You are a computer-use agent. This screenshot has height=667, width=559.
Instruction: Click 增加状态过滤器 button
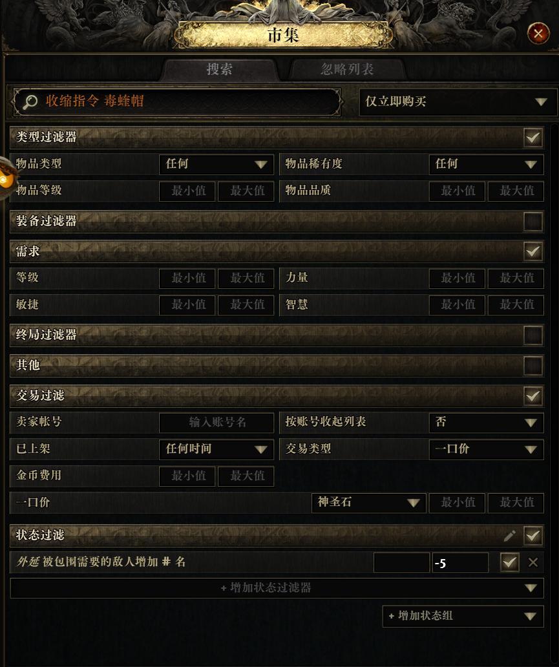(x=277, y=588)
